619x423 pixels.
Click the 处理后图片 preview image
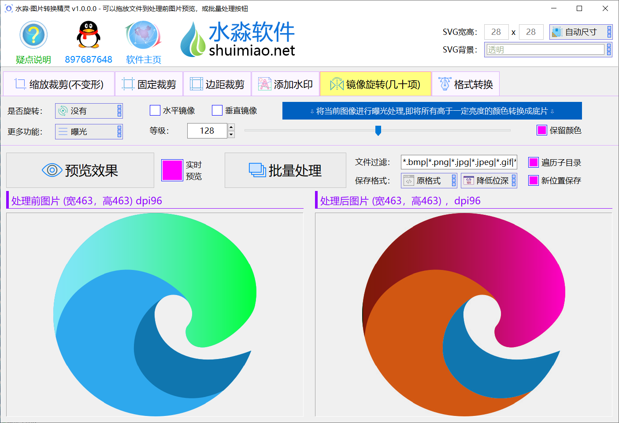coord(463,314)
